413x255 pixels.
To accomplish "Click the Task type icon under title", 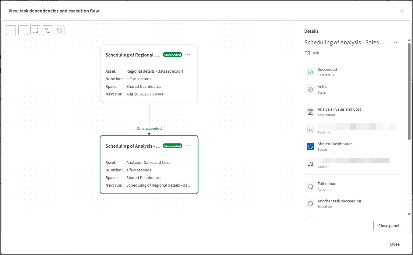I will coord(307,53).
